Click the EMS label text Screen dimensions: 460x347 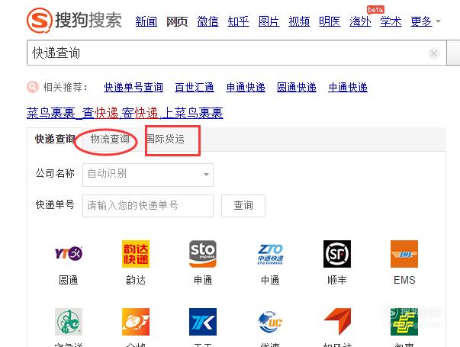tap(404, 280)
